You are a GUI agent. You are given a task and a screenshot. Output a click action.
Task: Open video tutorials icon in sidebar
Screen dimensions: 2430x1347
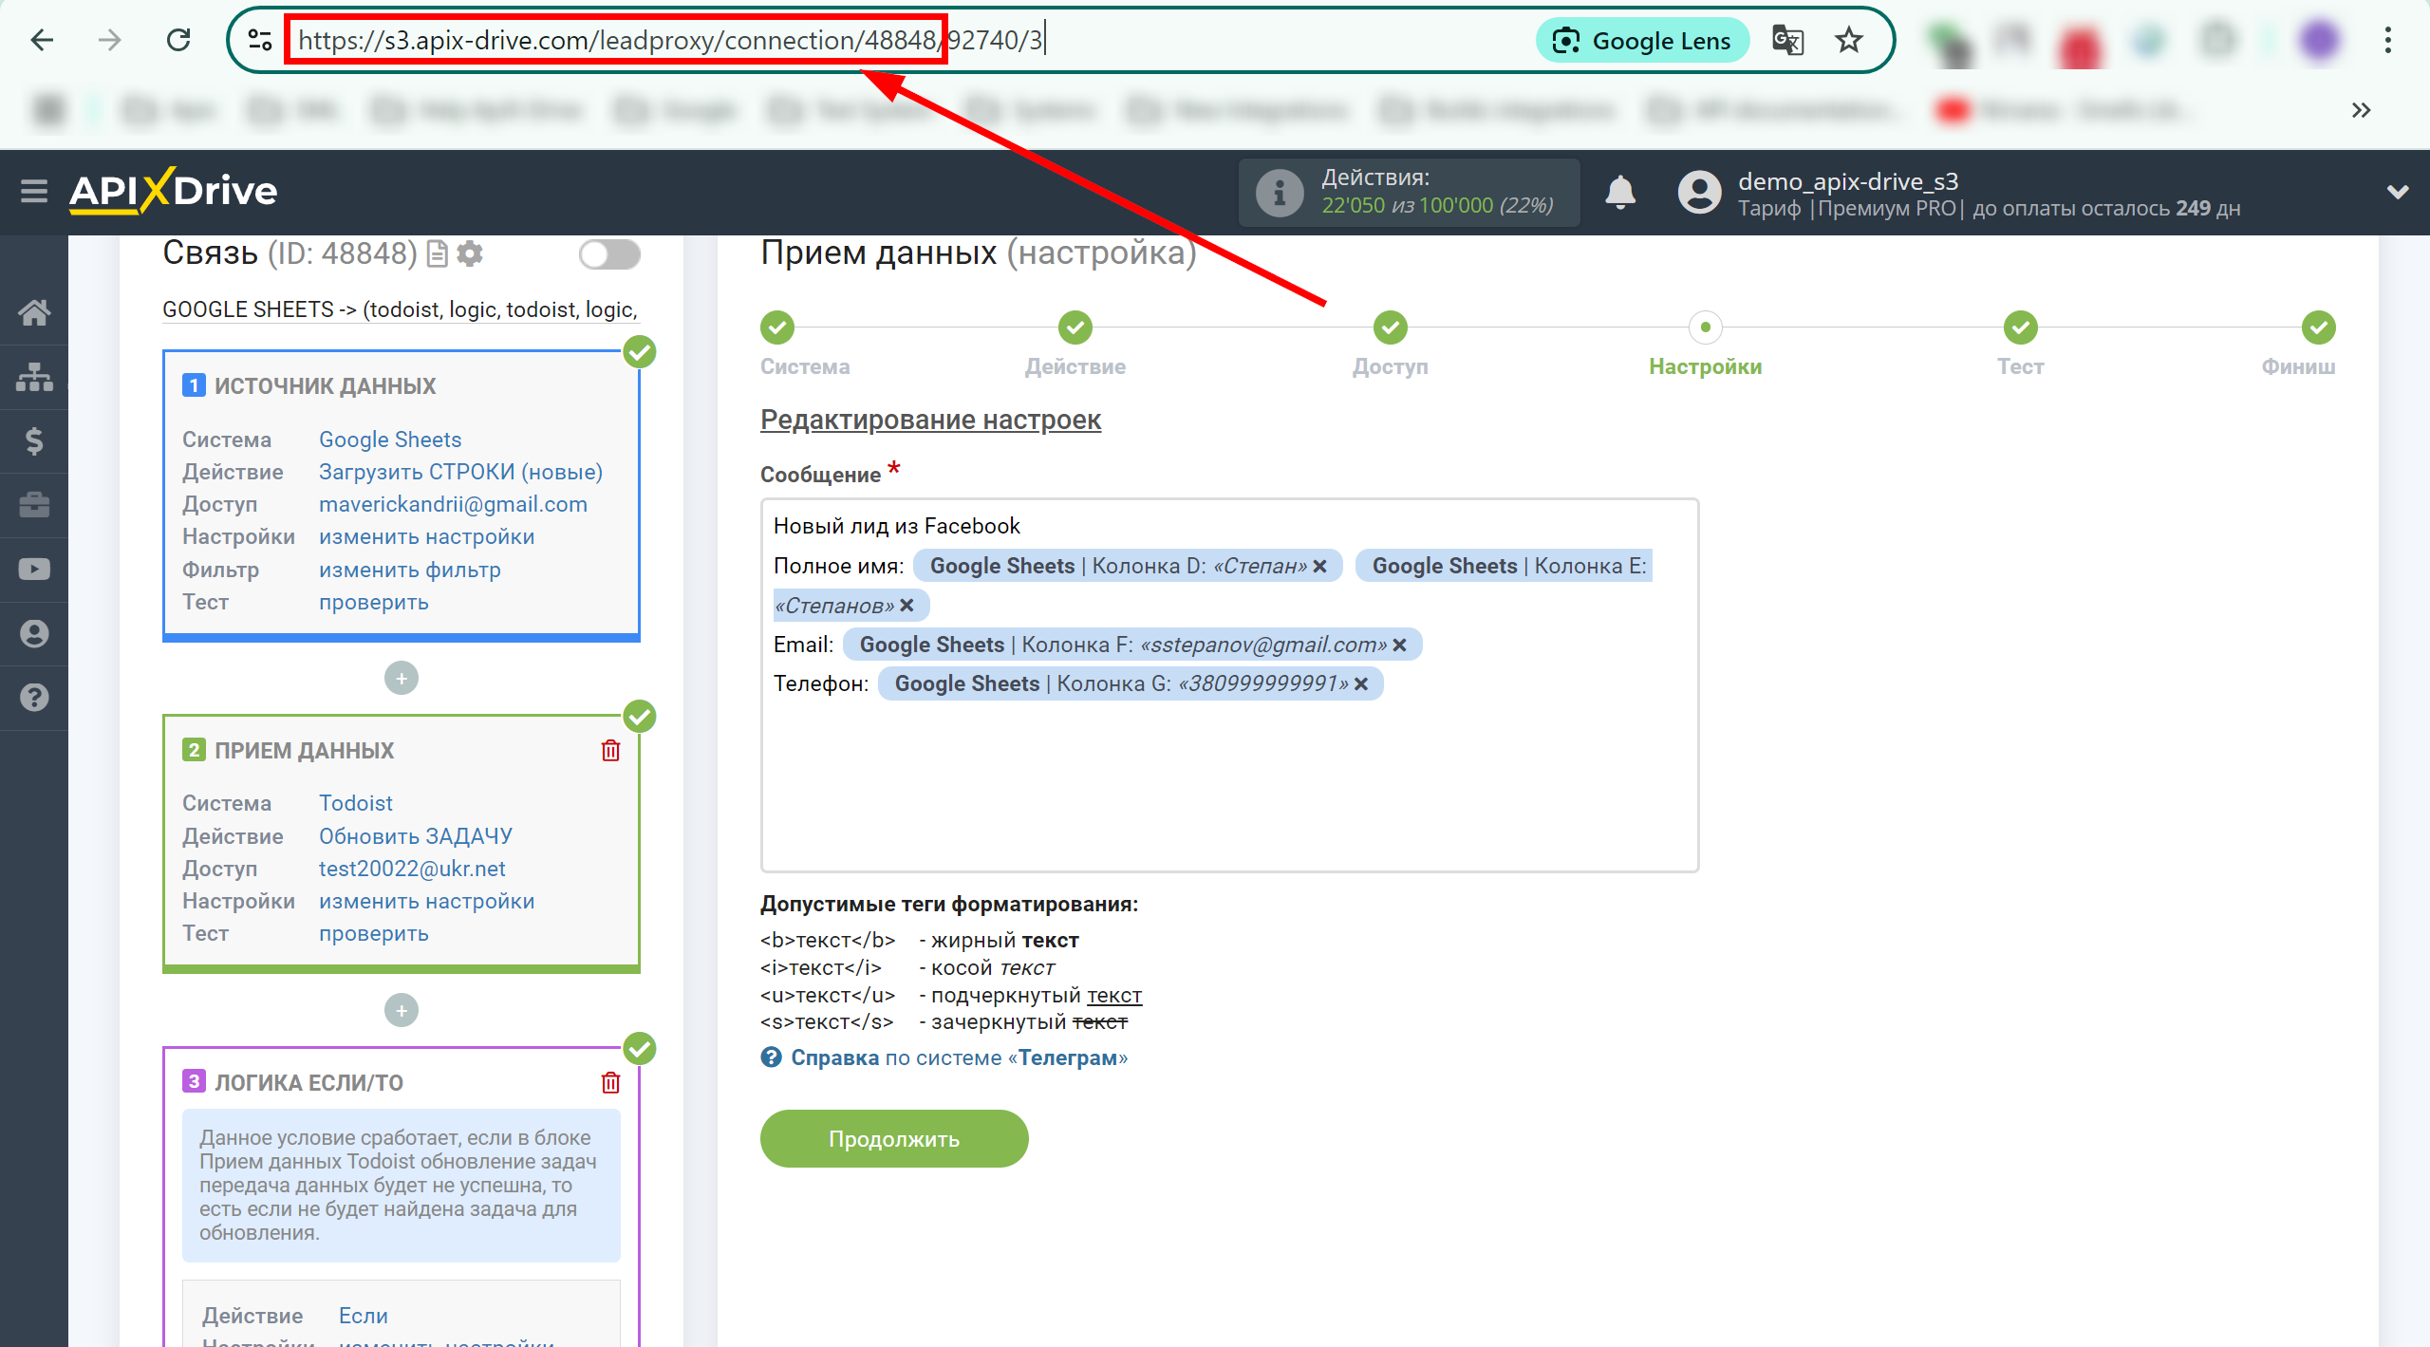(x=34, y=570)
